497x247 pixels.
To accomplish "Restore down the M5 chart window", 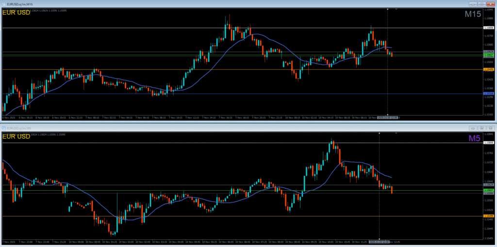I will coord(481,128).
